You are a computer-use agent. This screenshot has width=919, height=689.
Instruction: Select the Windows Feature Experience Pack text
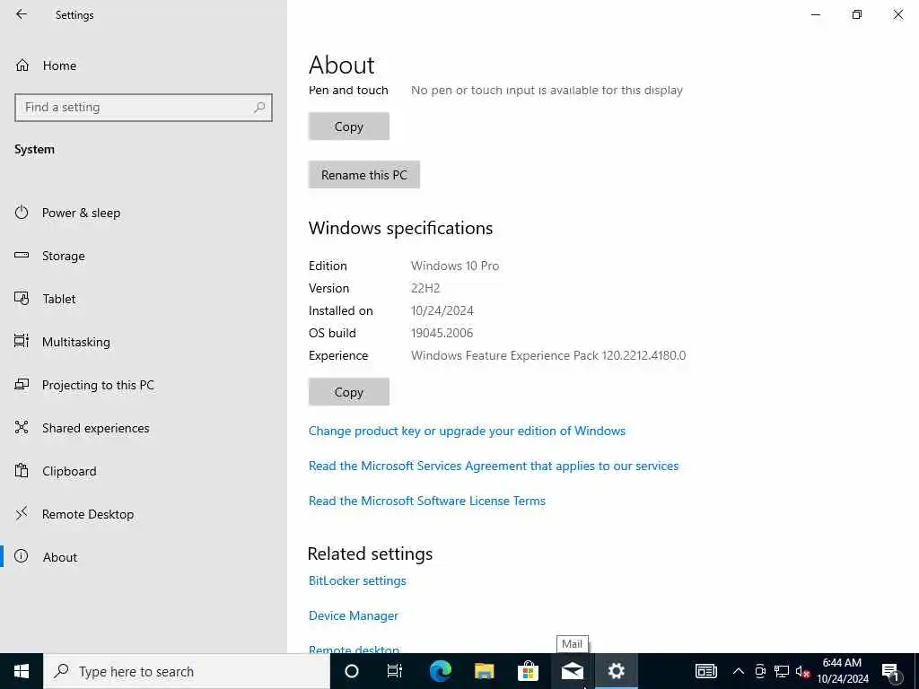548,355
